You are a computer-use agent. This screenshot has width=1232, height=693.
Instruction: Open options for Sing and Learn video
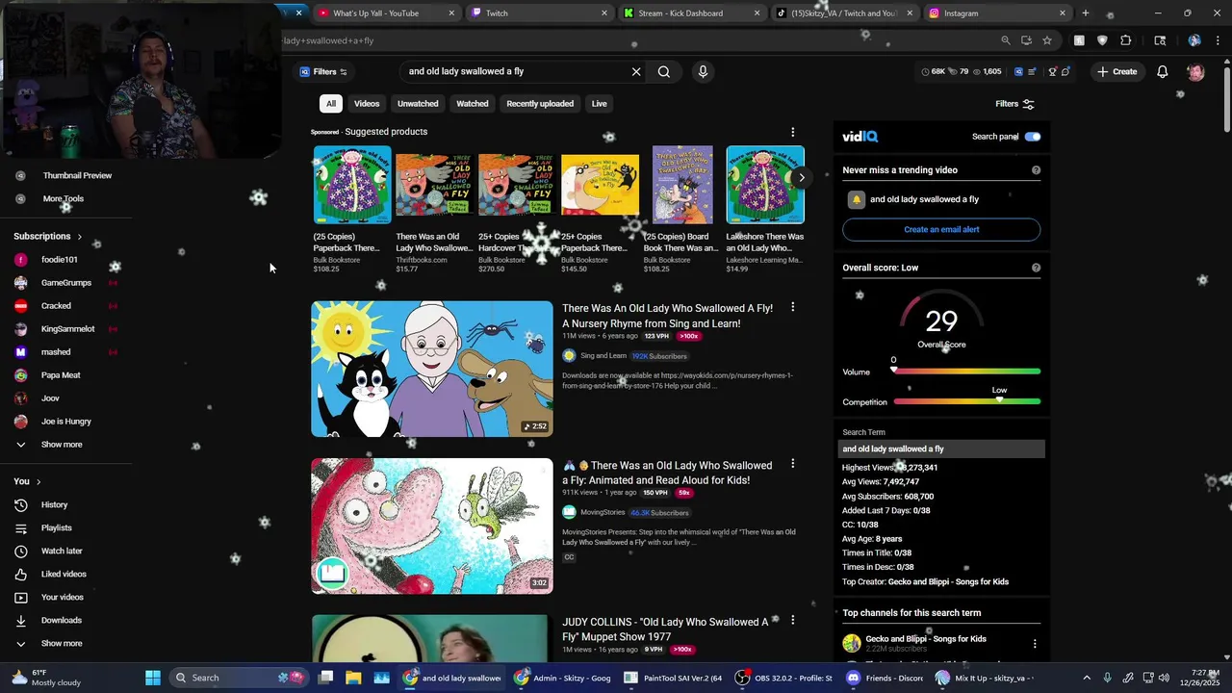pyautogui.click(x=792, y=307)
